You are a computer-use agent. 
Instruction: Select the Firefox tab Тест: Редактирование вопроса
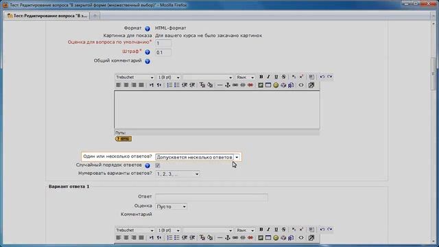47,16
